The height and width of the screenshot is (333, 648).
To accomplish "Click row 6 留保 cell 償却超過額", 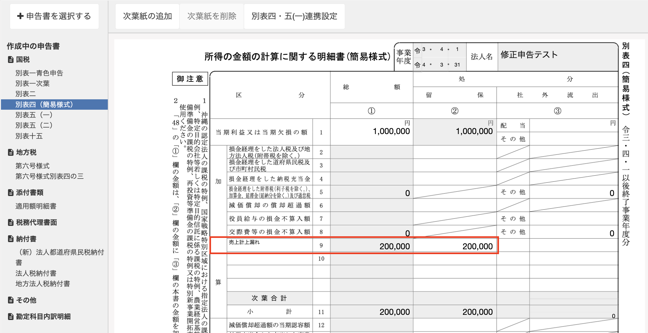I will click(455, 205).
